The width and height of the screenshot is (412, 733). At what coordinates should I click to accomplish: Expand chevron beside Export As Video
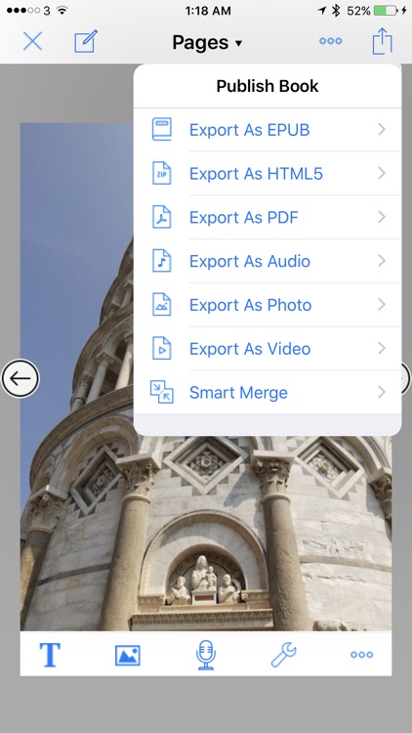pyautogui.click(x=382, y=348)
